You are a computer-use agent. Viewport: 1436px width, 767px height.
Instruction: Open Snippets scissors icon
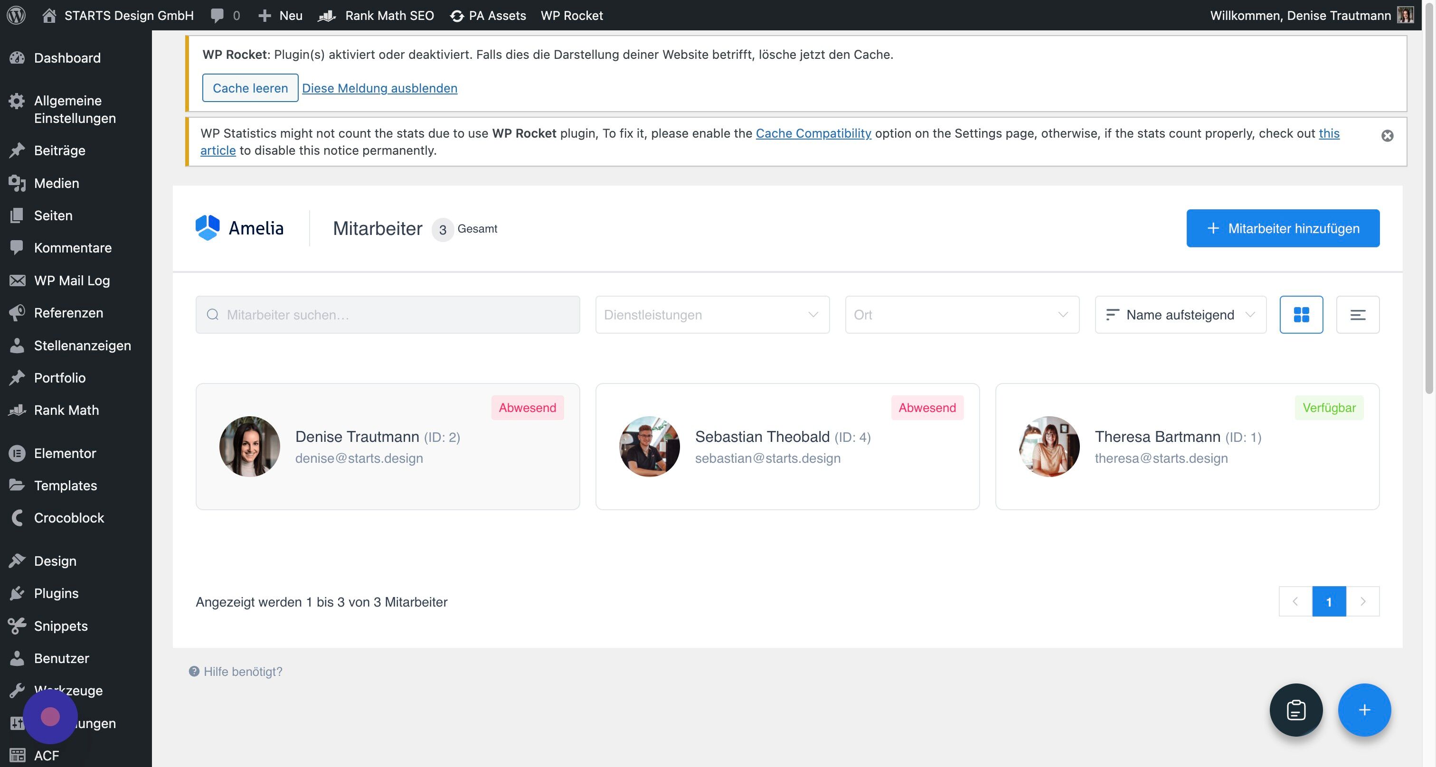pyautogui.click(x=17, y=626)
